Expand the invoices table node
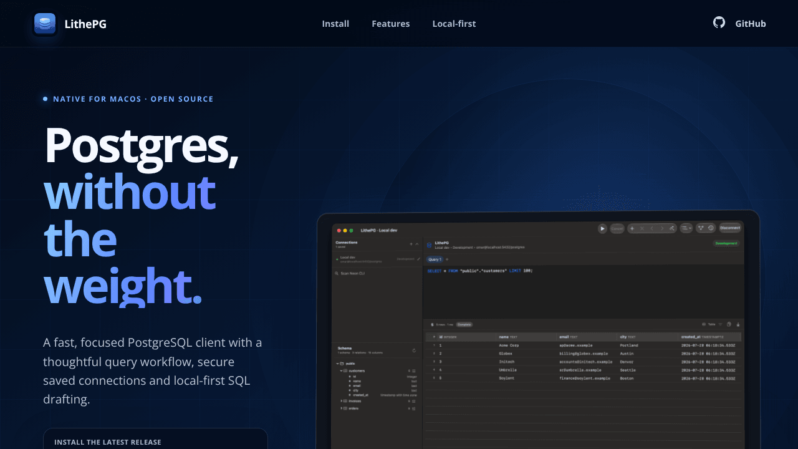This screenshot has height=449, width=798. [x=342, y=401]
